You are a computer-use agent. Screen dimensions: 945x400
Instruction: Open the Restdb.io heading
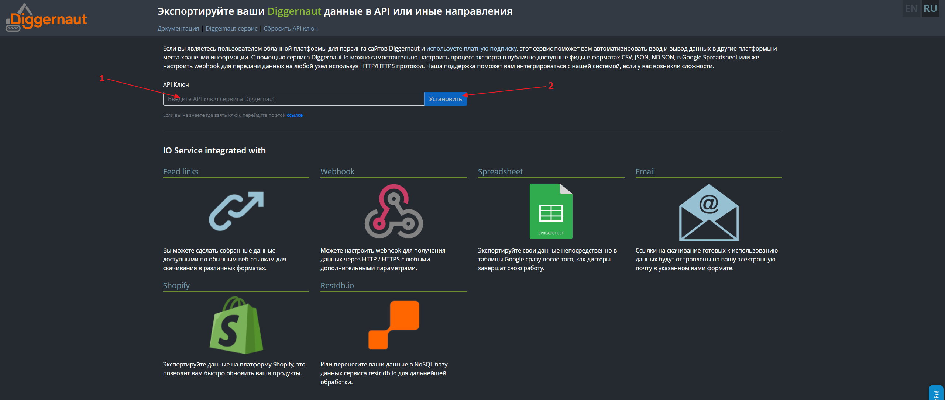pos(337,285)
